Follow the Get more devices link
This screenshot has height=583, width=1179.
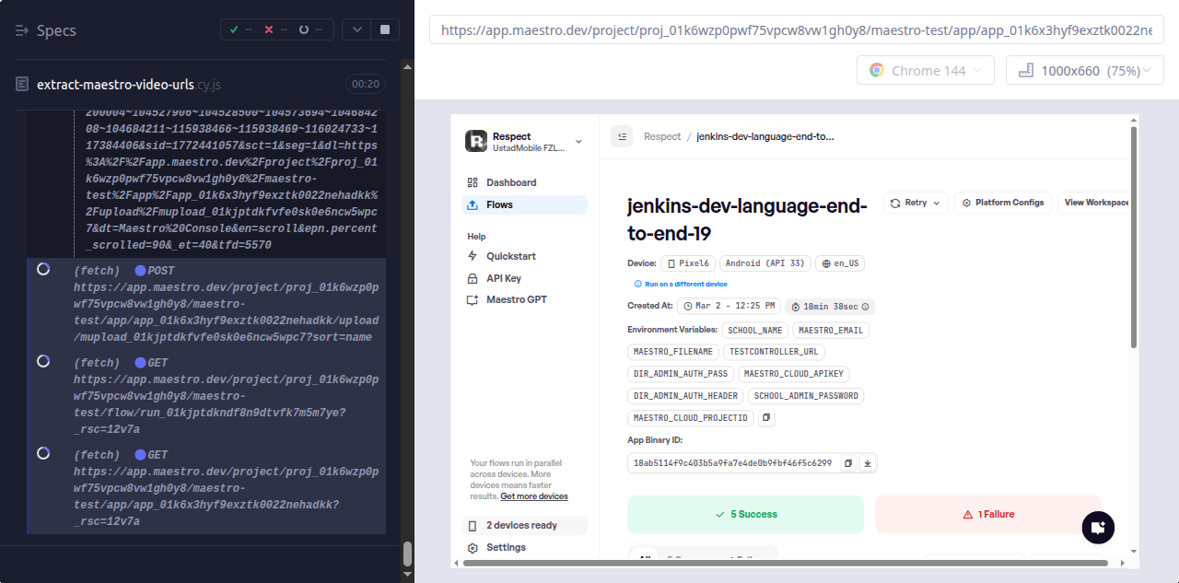[x=534, y=496]
